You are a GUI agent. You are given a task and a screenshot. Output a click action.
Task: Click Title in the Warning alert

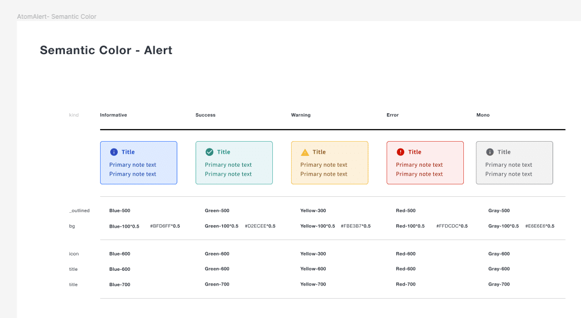[319, 152]
